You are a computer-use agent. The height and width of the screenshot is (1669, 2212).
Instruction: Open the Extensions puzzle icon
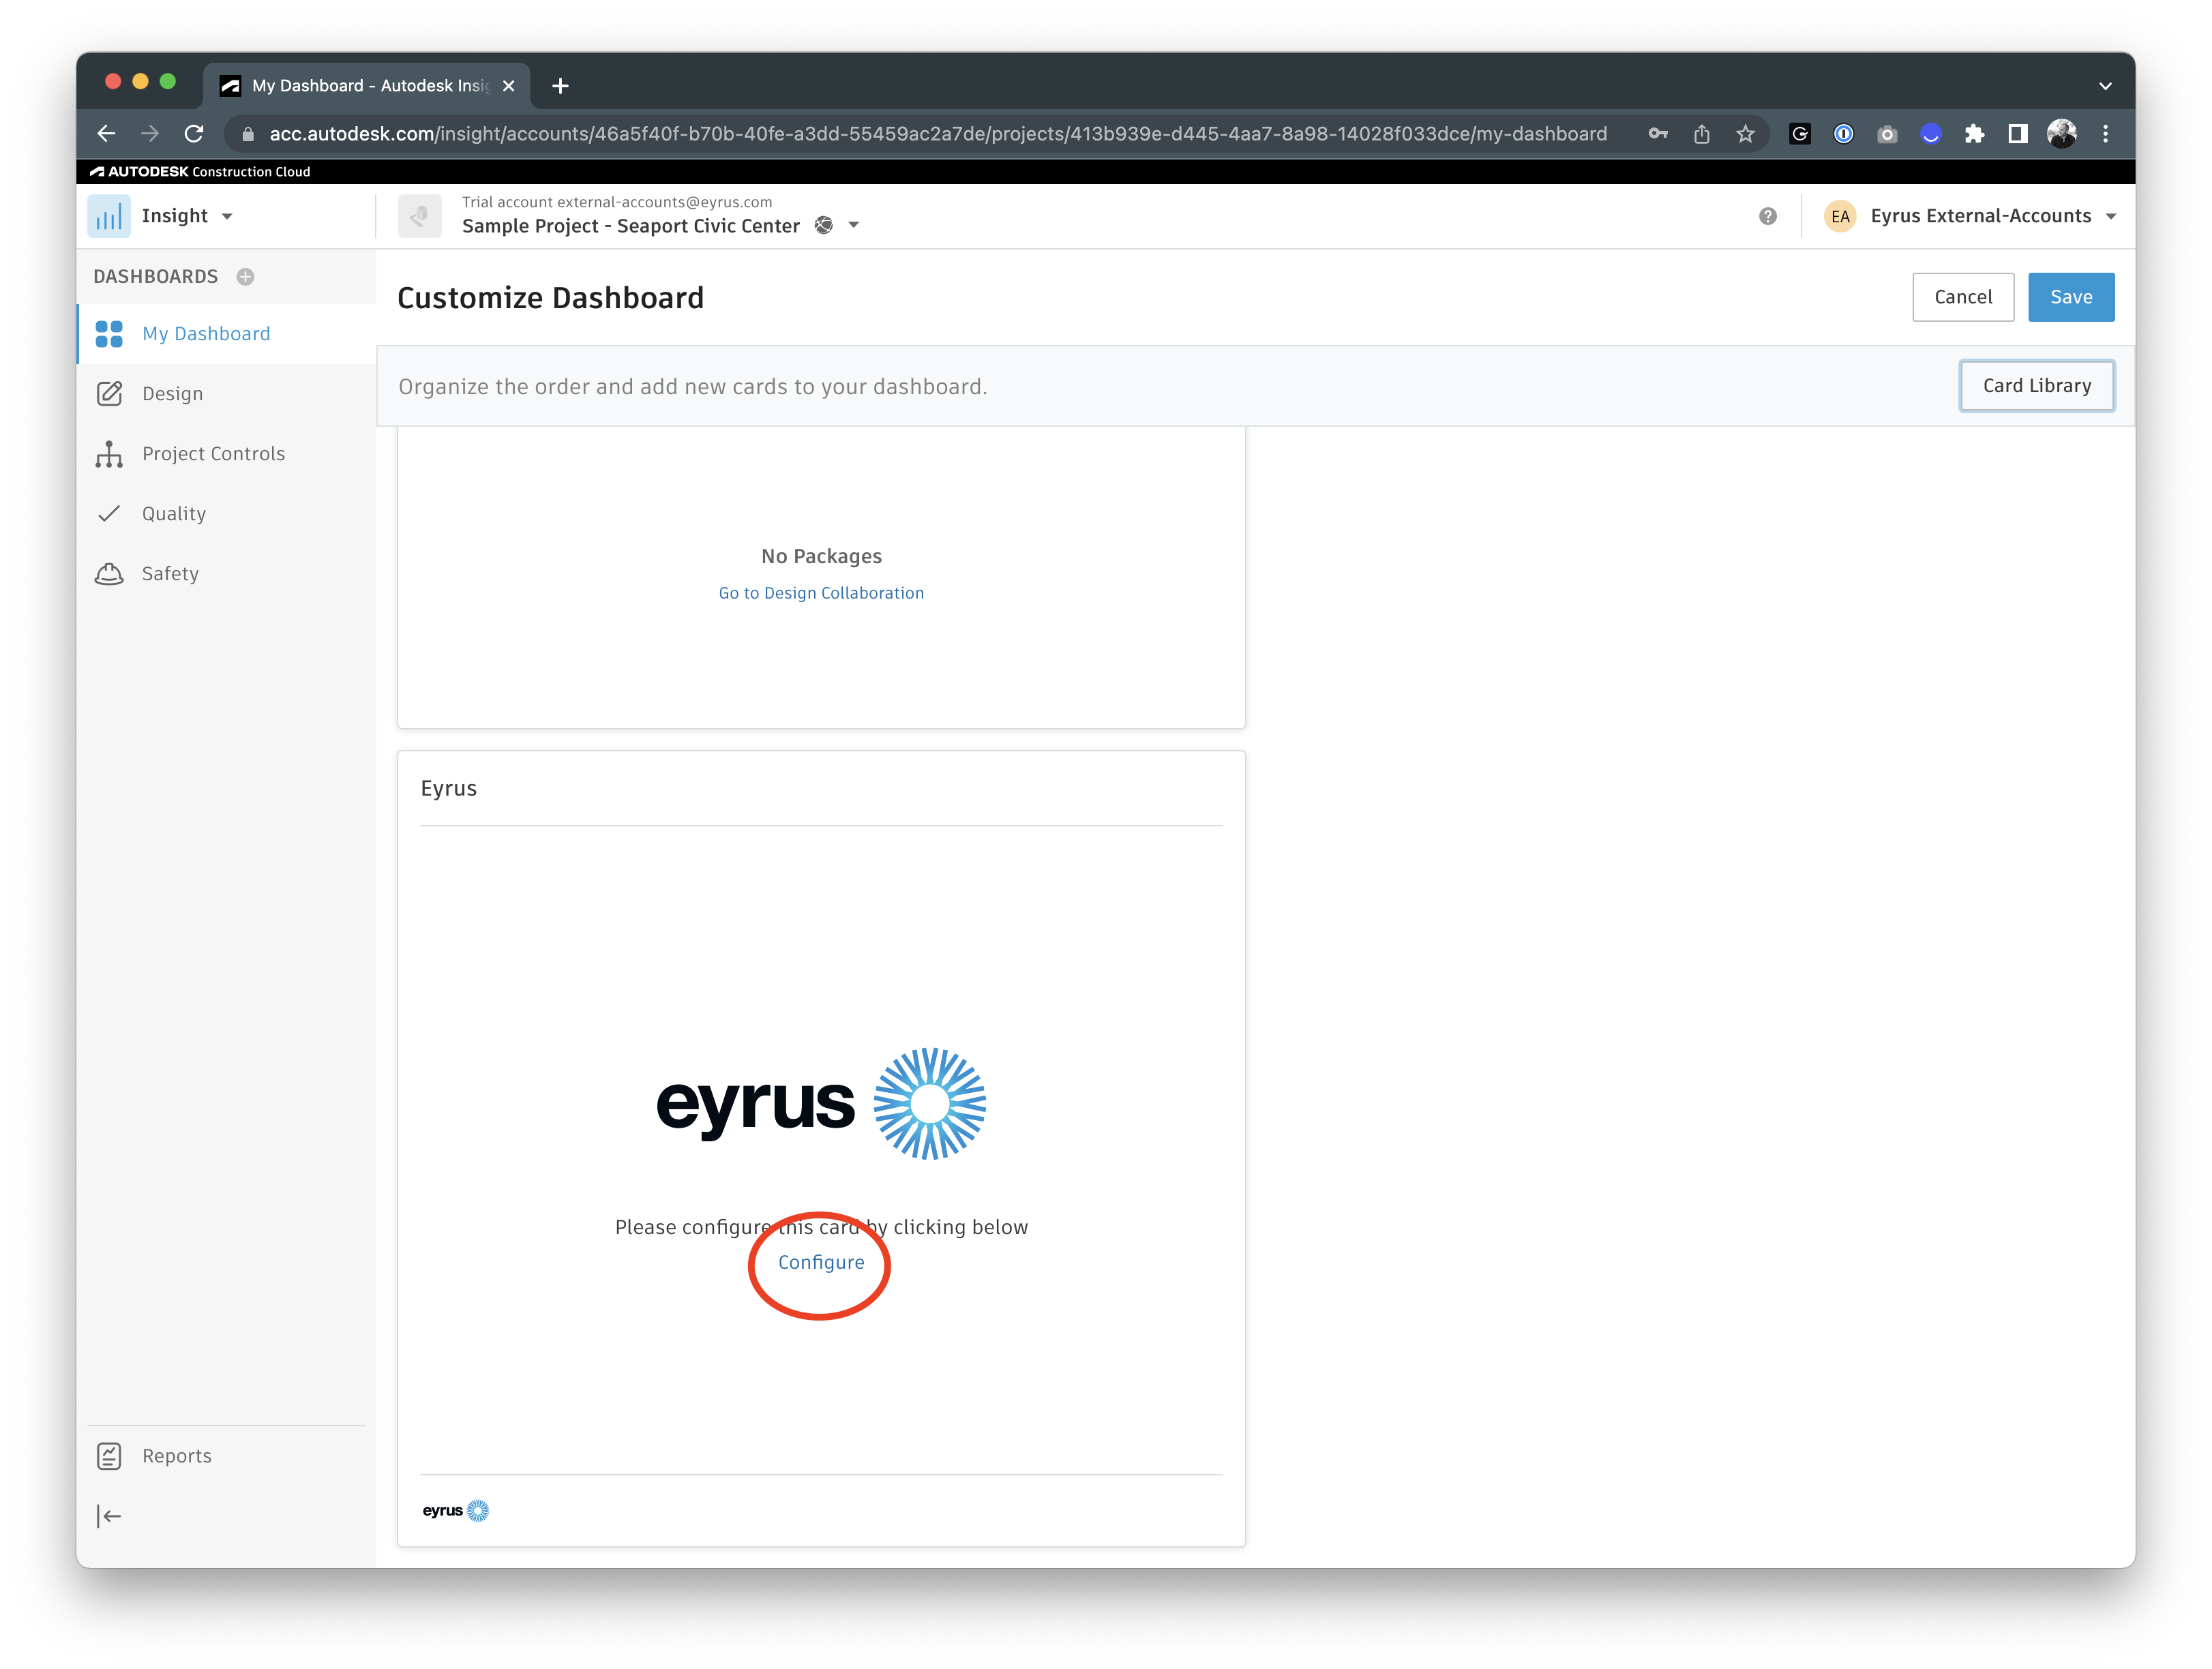tap(1975, 134)
